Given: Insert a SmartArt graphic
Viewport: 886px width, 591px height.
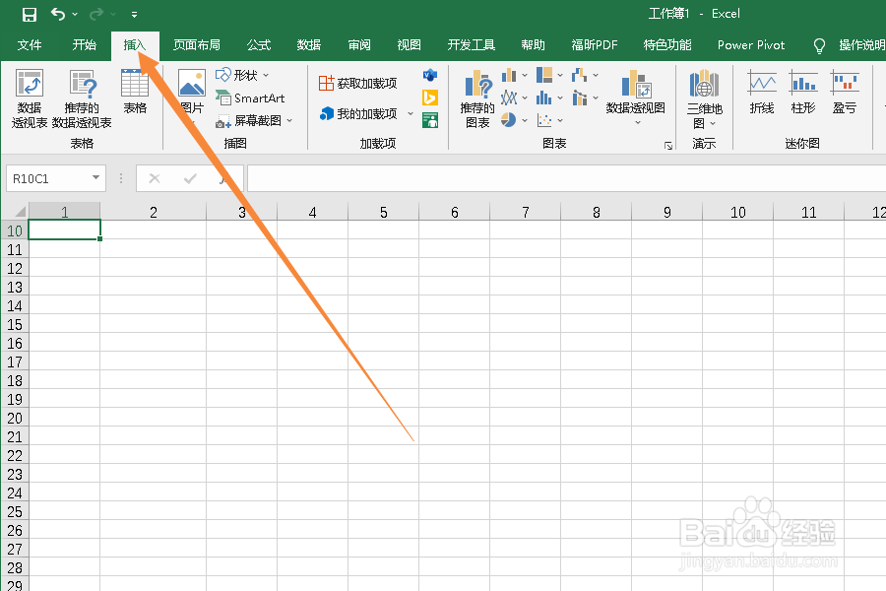Looking at the screenshot, I should coord(250,98).
